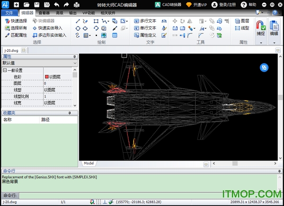Open the block insert dropdown arrow
Screen dimensions: 284x206
pyautogui.click(x=127, y=21)
